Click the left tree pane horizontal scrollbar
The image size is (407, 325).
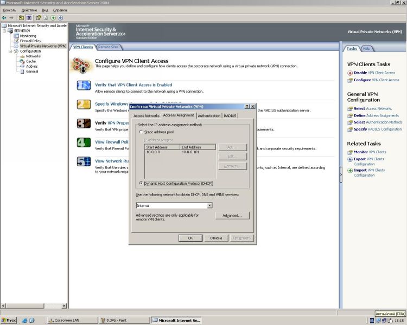(34, 306)
